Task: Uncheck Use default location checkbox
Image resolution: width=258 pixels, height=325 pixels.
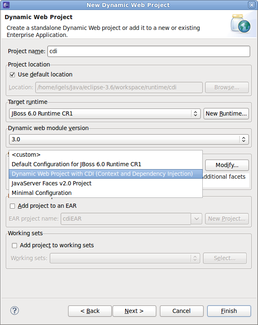Action: pyautogui.click(x=12, y=75)
